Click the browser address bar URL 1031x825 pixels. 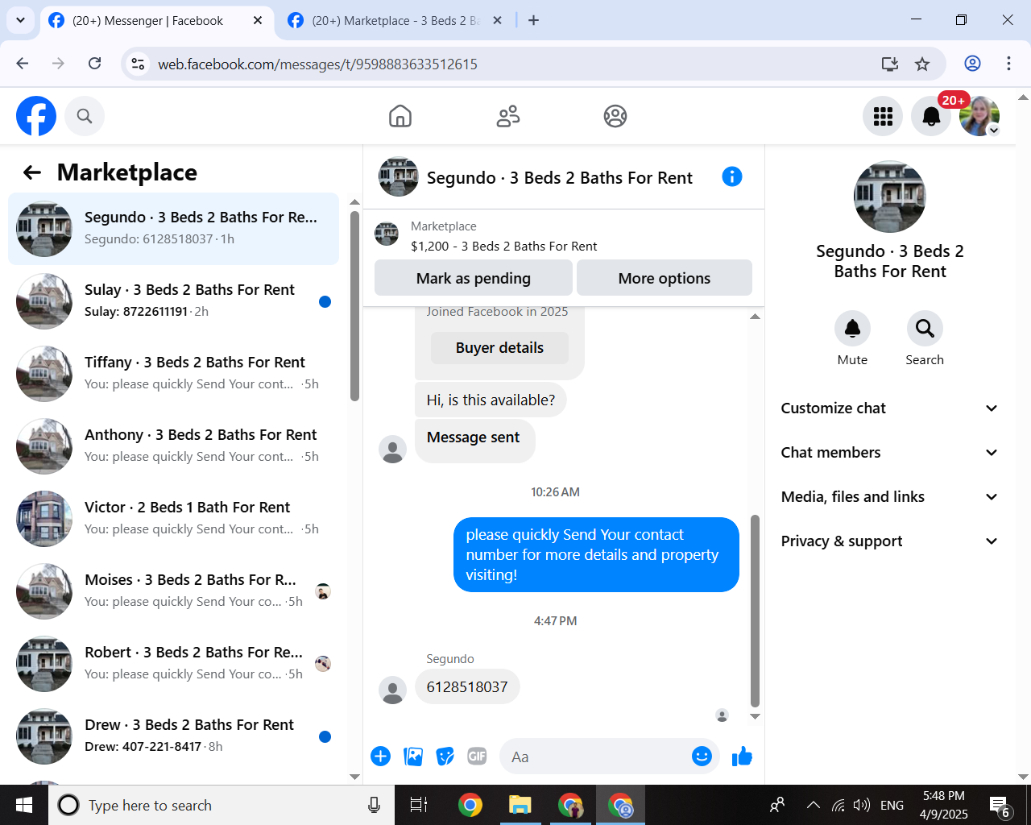coord(317,64)
